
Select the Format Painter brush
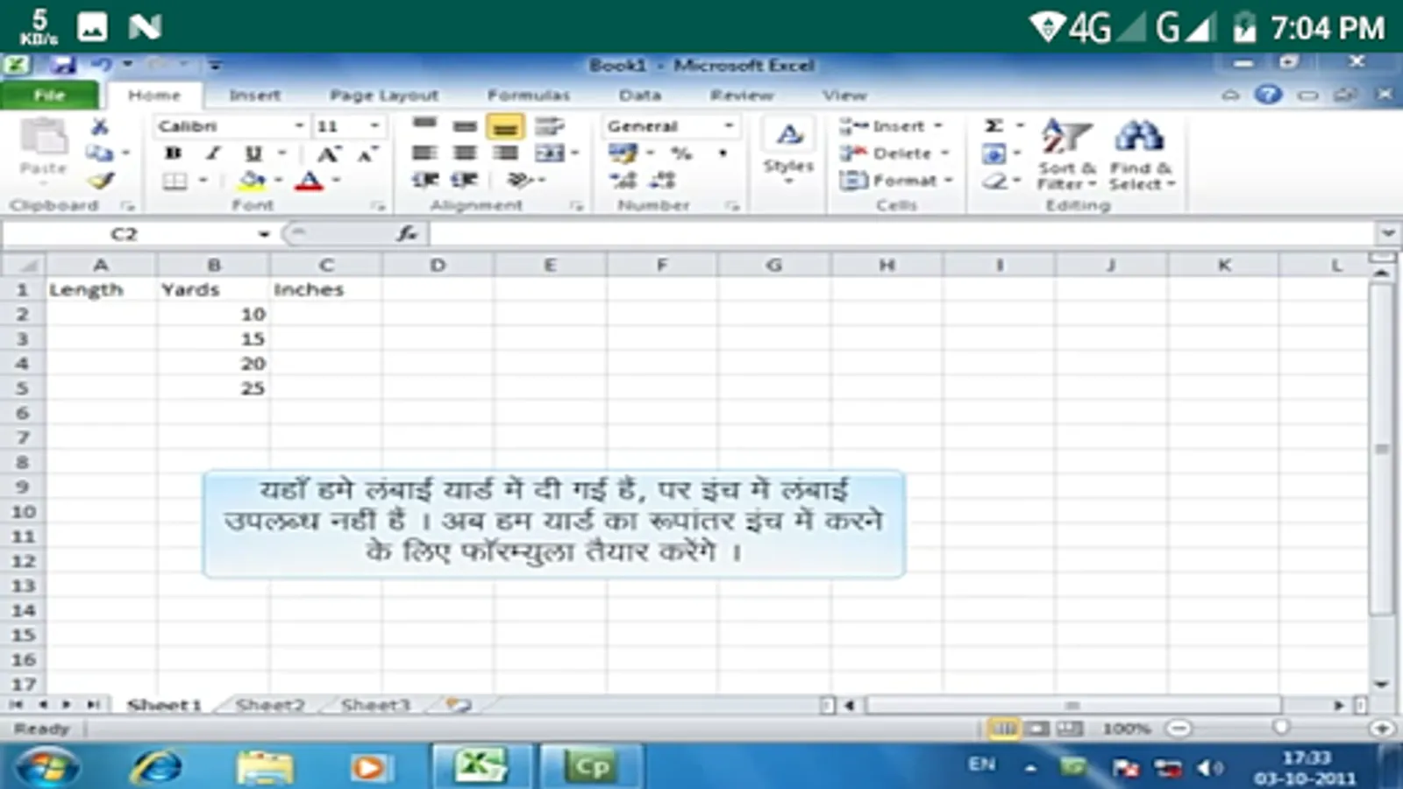(x=101, y=181)
